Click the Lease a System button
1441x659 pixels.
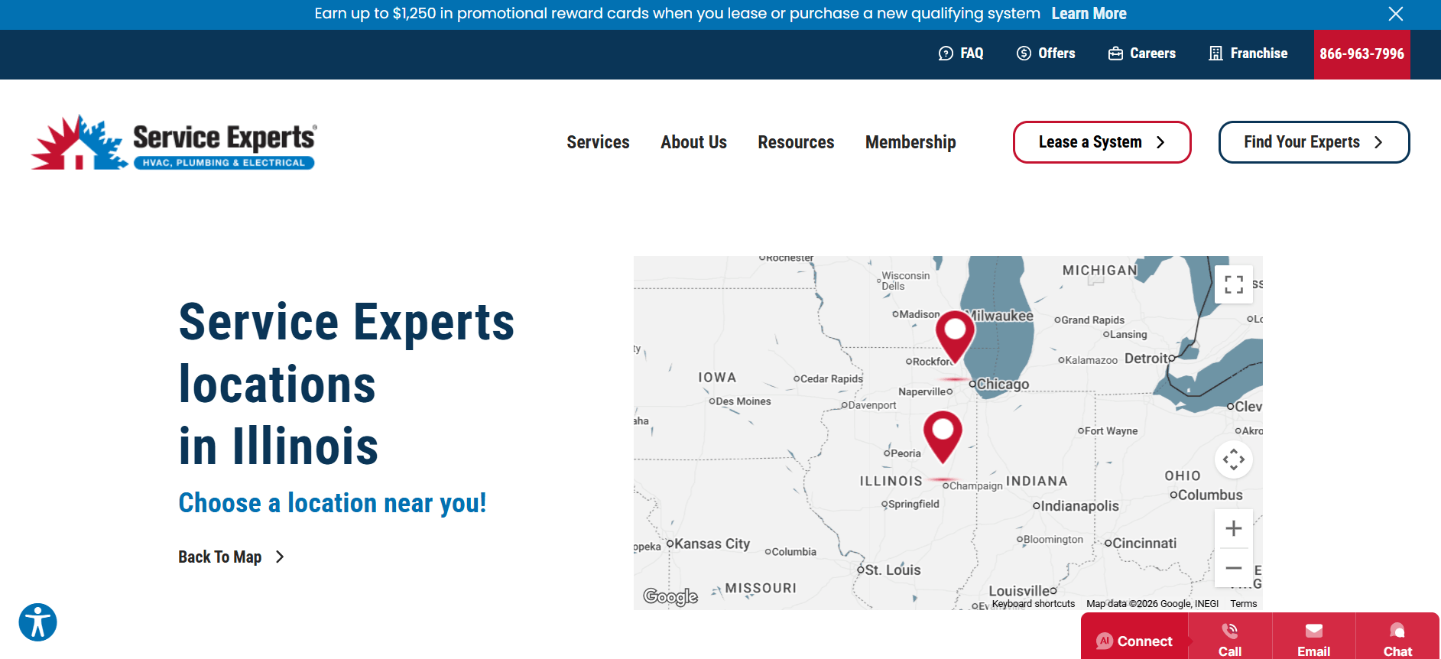pyautogui.click(x=1102, y=142)
